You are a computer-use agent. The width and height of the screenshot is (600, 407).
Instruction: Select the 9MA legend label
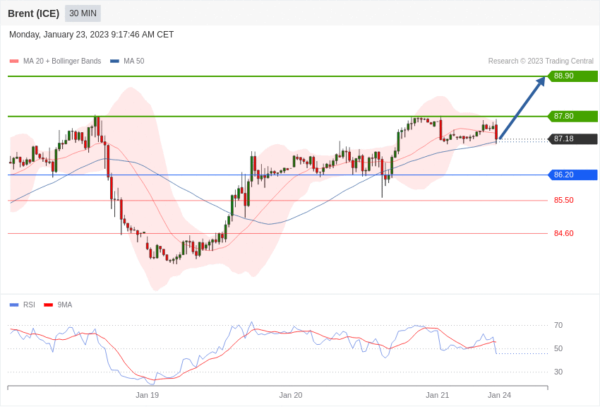(x=65, y=305)
